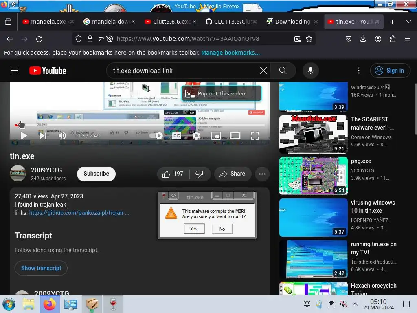The height and width of the screenshot is (313, 417).
Task: Open more actions ellipsis below video
Action: (262, 174)
